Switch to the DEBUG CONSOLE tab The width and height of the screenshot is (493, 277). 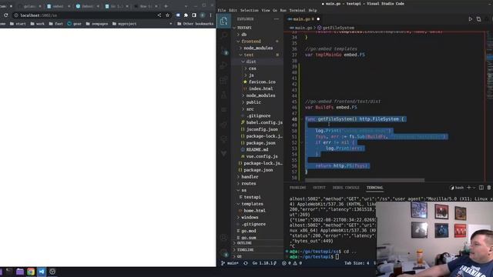(x=346, y=188)
